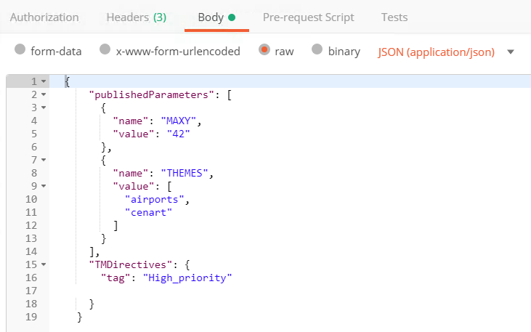Collapse the value array at line 9
The height and width of the screenshot is (332, 531).
pyautogui.click(x=44, y=186)
